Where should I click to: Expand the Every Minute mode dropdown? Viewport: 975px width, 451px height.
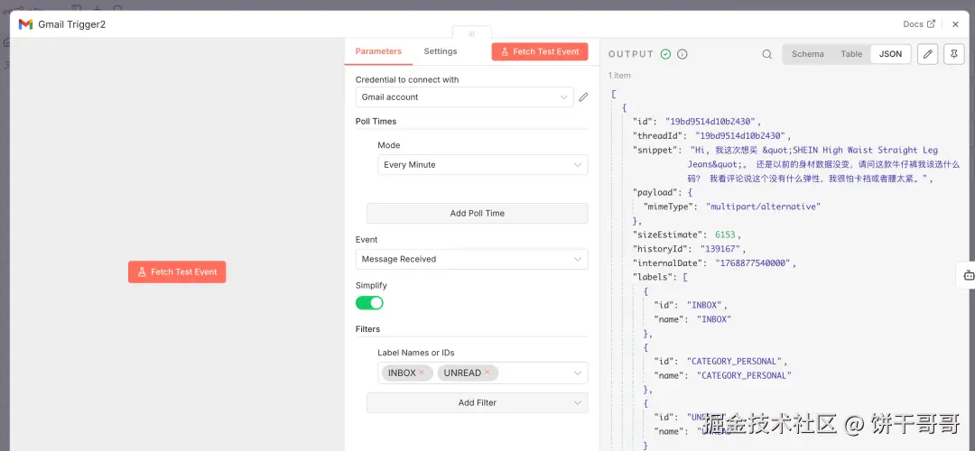click(482, 165)
